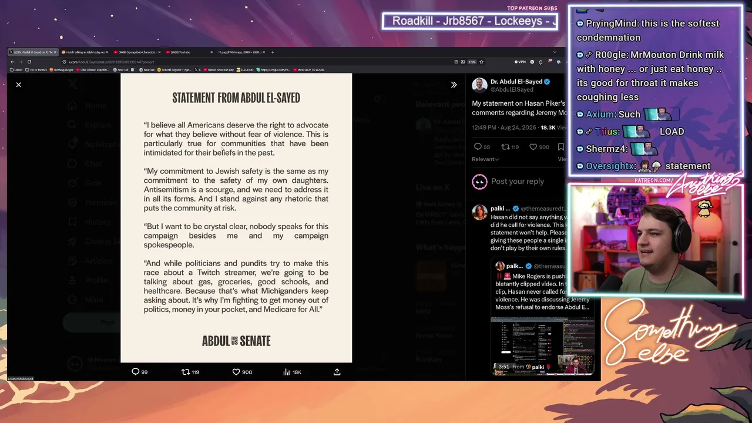
Task: Click the VPN button in browser toolbar
Action: pos(520,62)
